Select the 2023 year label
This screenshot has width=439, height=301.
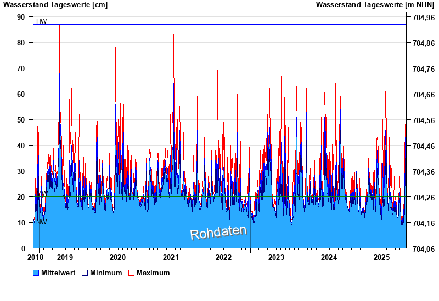tap(276, 257)
